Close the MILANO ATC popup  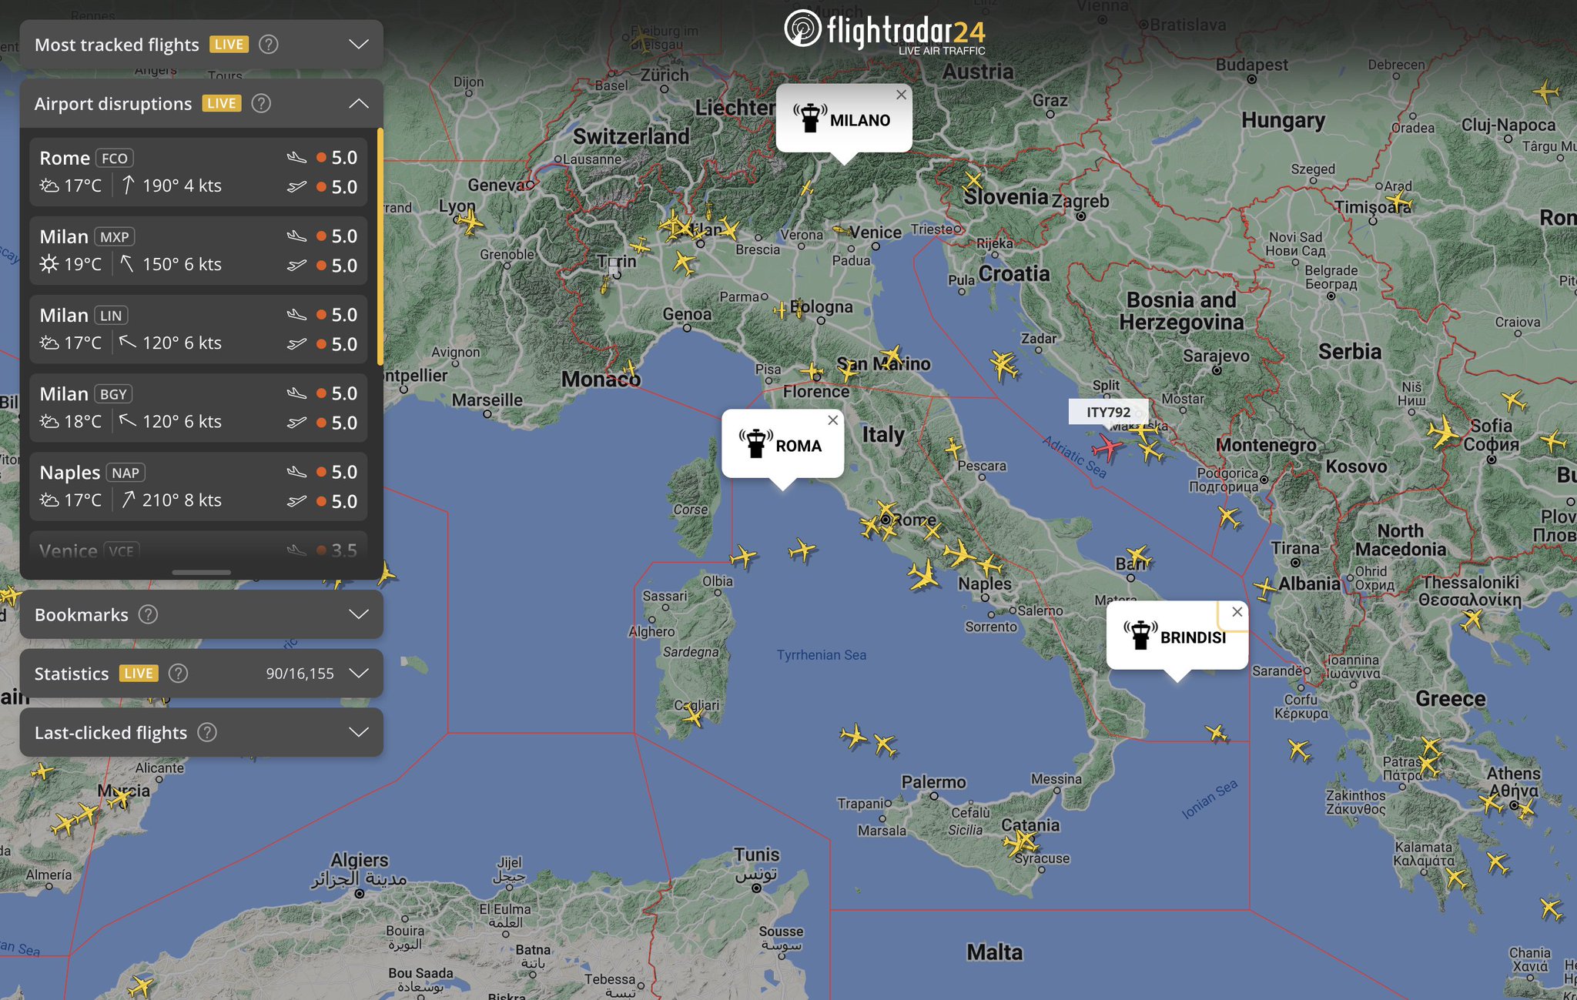pyautogui.click(x=901, y=95)
